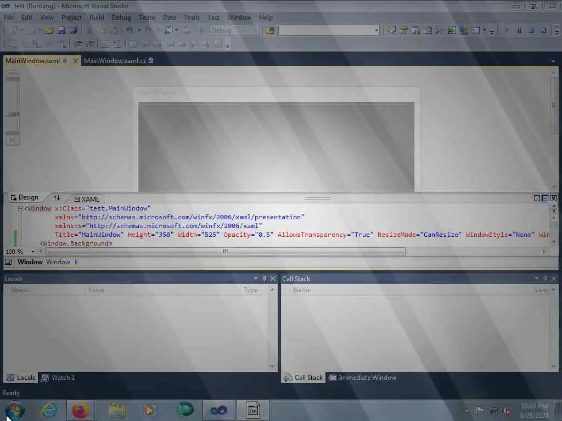The height and width of the screenshot is (421, 562).
Task: Close the MainWindow.xaml tab
Action: [75, 61]
